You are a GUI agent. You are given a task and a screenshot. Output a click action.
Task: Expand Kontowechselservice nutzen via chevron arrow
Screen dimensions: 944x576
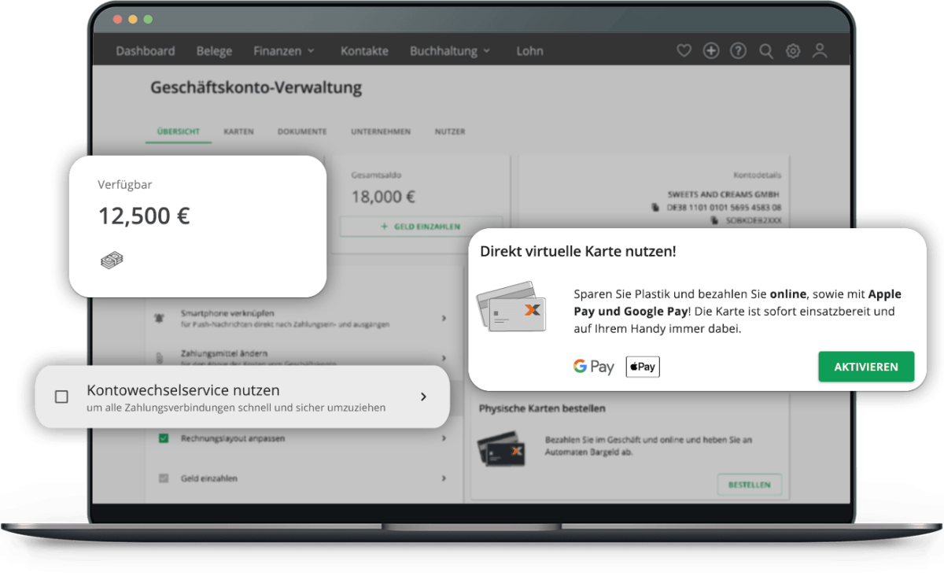click(x=423, y=397)
